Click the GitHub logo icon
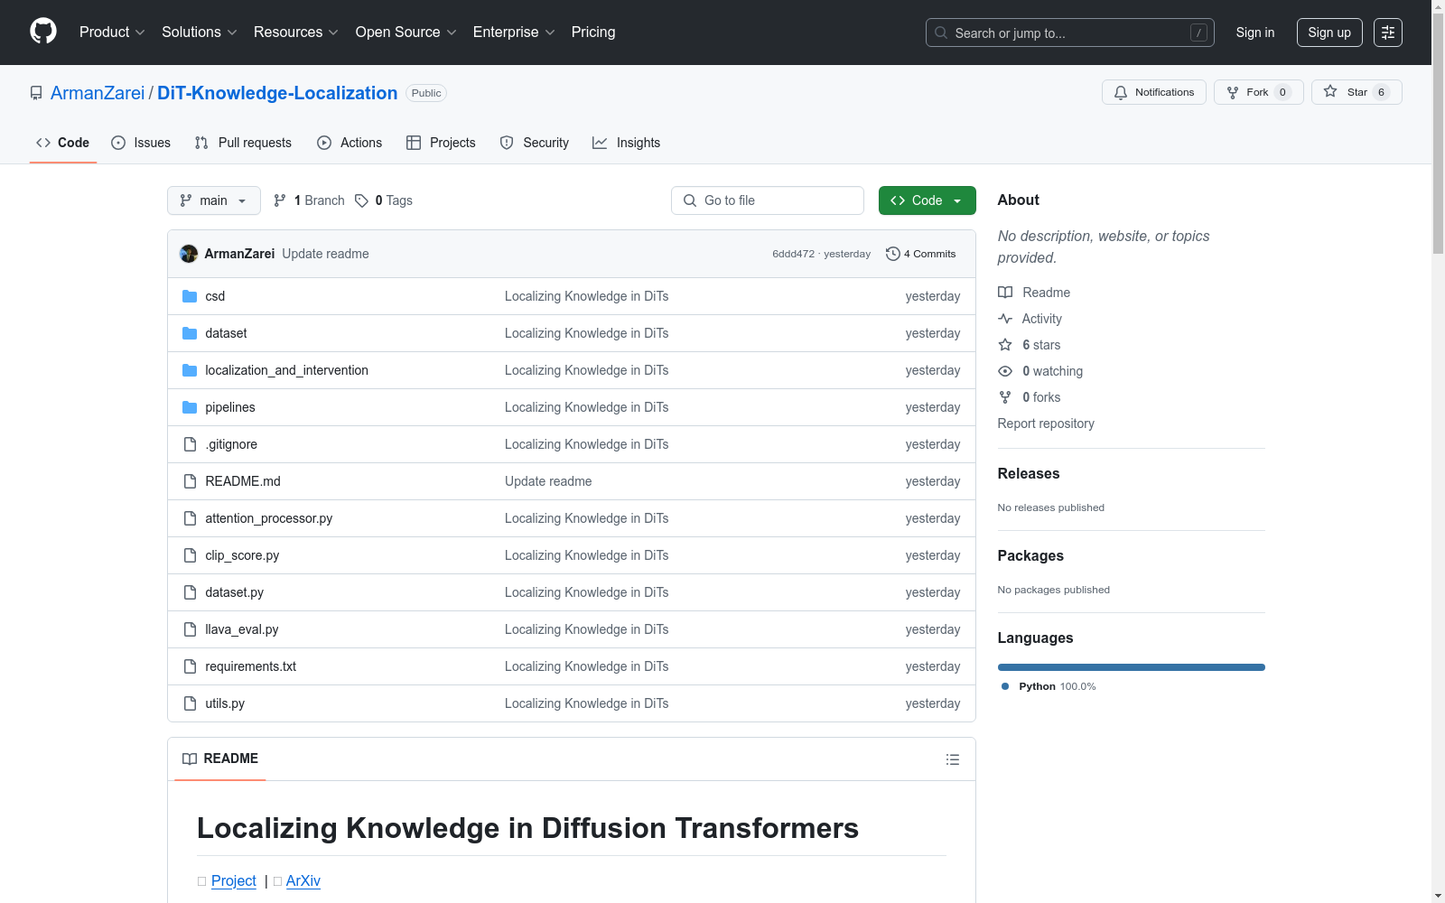This screenshot has width=1445, height=903. [x=43, y=32]
